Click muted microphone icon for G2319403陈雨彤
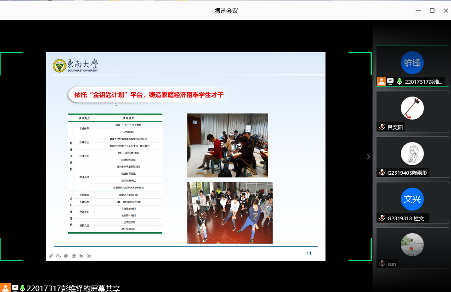Viewport: 451px width, 292px height. [x=382, y=172]
